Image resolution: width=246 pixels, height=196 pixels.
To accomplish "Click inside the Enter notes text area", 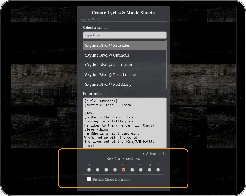I will point(125,123).
